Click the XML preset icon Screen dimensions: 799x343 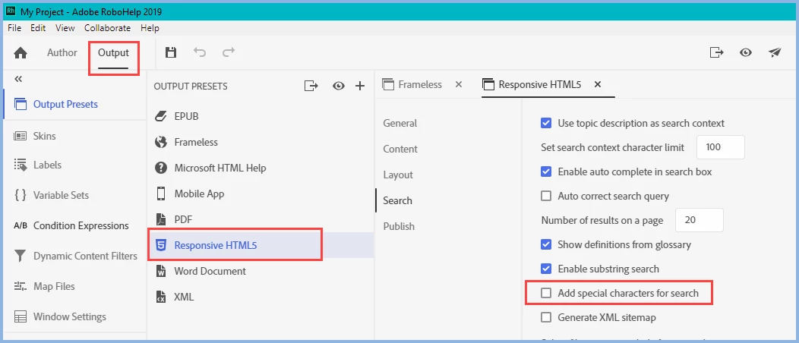pos(161,297)
